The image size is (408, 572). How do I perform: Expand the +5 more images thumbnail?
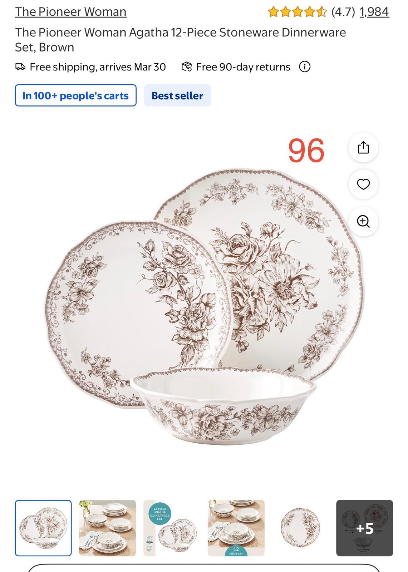365,528
